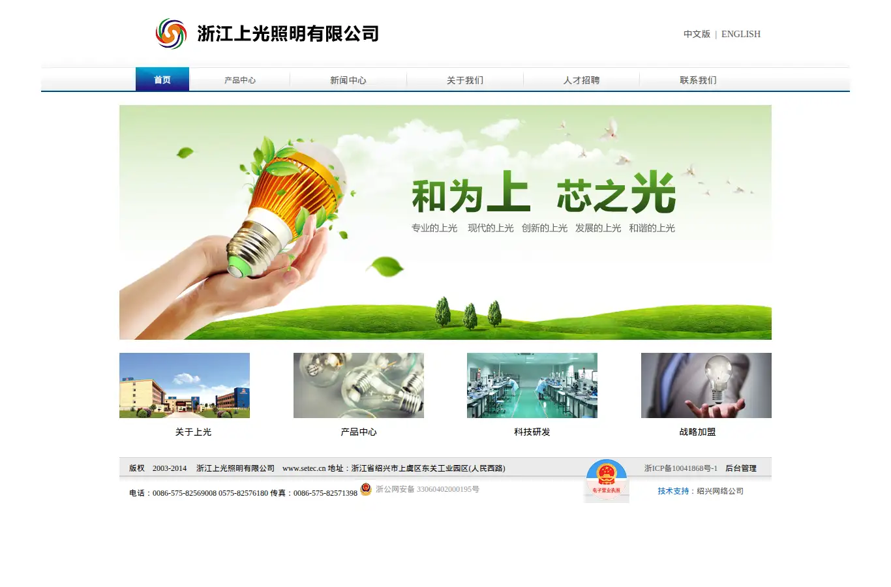Screen dimensions: 891x587
Task: Switch site language to ENGLISH
Action: pyautogui.click(x=741, y=34)
